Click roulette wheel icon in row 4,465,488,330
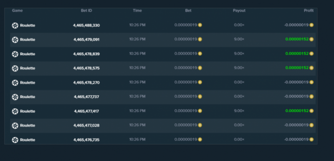 pyautogui.click(x=15, y=25)
